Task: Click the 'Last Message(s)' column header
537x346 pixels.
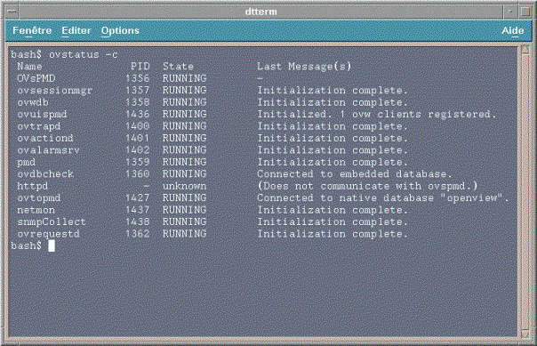Action: tap(304, 66)
